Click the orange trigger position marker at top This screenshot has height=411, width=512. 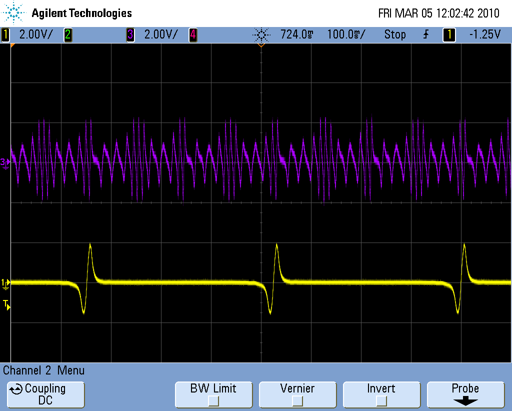pyautogui.click(x=260, y=45)
